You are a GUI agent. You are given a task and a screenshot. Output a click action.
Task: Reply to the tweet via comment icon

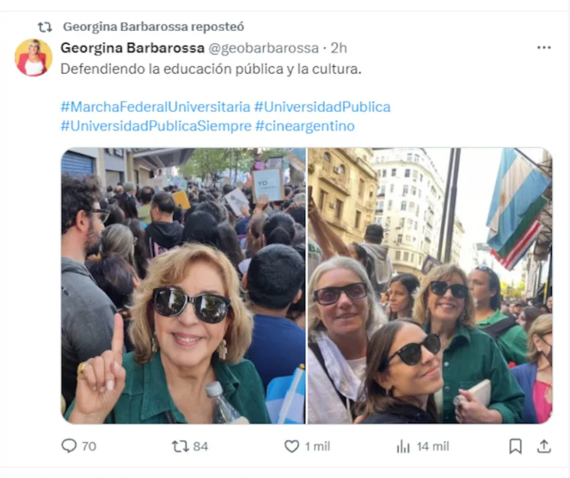70,446
